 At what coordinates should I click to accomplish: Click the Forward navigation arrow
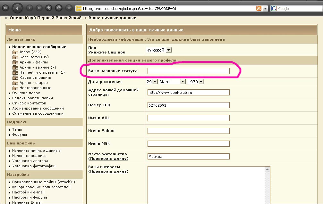tap(29, 8)
